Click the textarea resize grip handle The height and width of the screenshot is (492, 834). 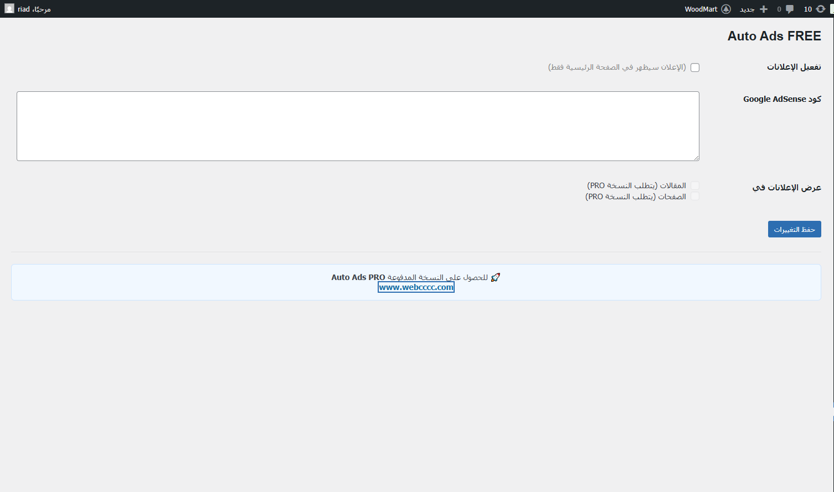696,158
